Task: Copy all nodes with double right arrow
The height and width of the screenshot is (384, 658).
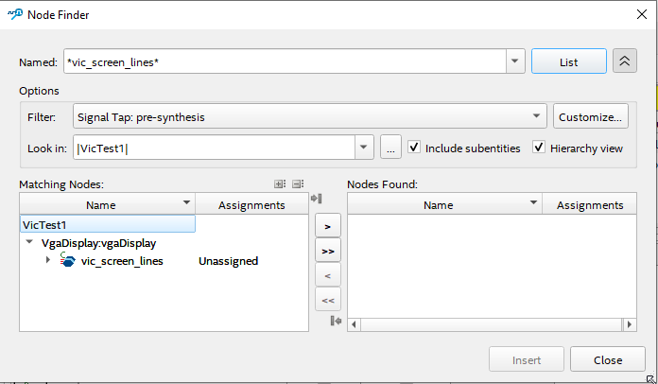Action: point(326,252)
